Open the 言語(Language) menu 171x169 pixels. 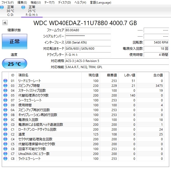[x=101, y=2]
